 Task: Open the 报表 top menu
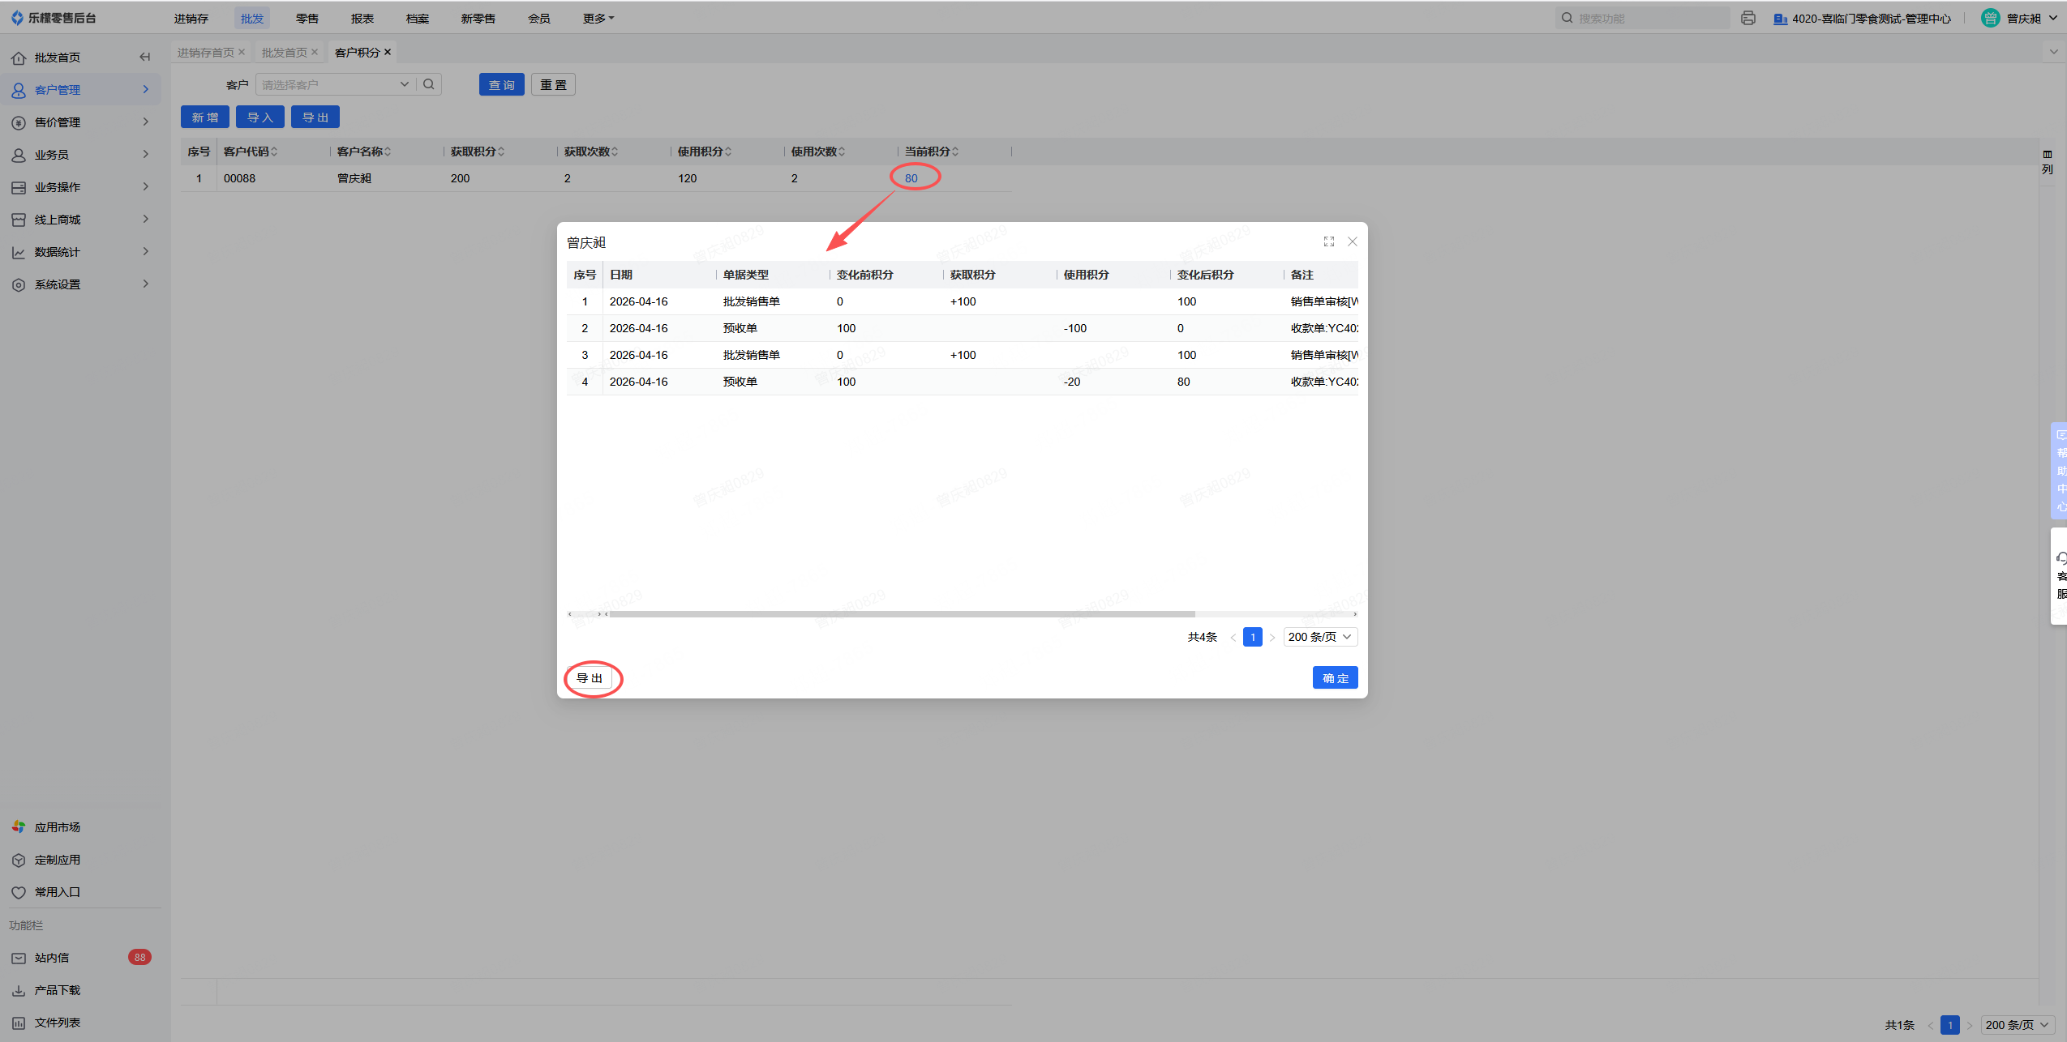pyautogui.click(x=362, y=18)
